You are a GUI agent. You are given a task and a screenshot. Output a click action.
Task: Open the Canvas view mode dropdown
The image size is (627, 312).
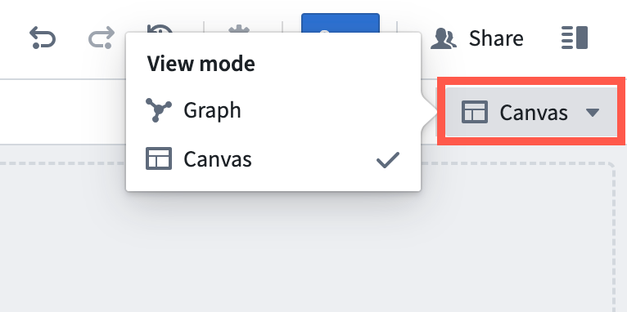(531, 112)
